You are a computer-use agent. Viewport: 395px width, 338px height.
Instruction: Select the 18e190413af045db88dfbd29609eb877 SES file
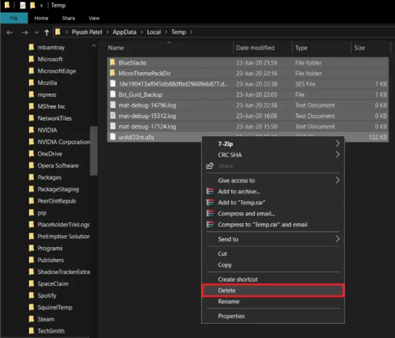click(x=248, y=84)
